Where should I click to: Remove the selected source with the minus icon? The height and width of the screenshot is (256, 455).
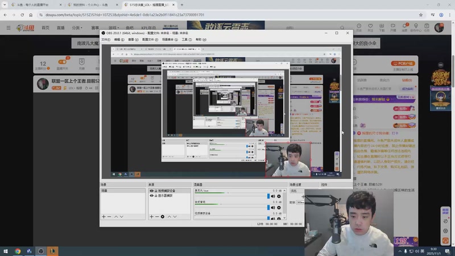157,217
